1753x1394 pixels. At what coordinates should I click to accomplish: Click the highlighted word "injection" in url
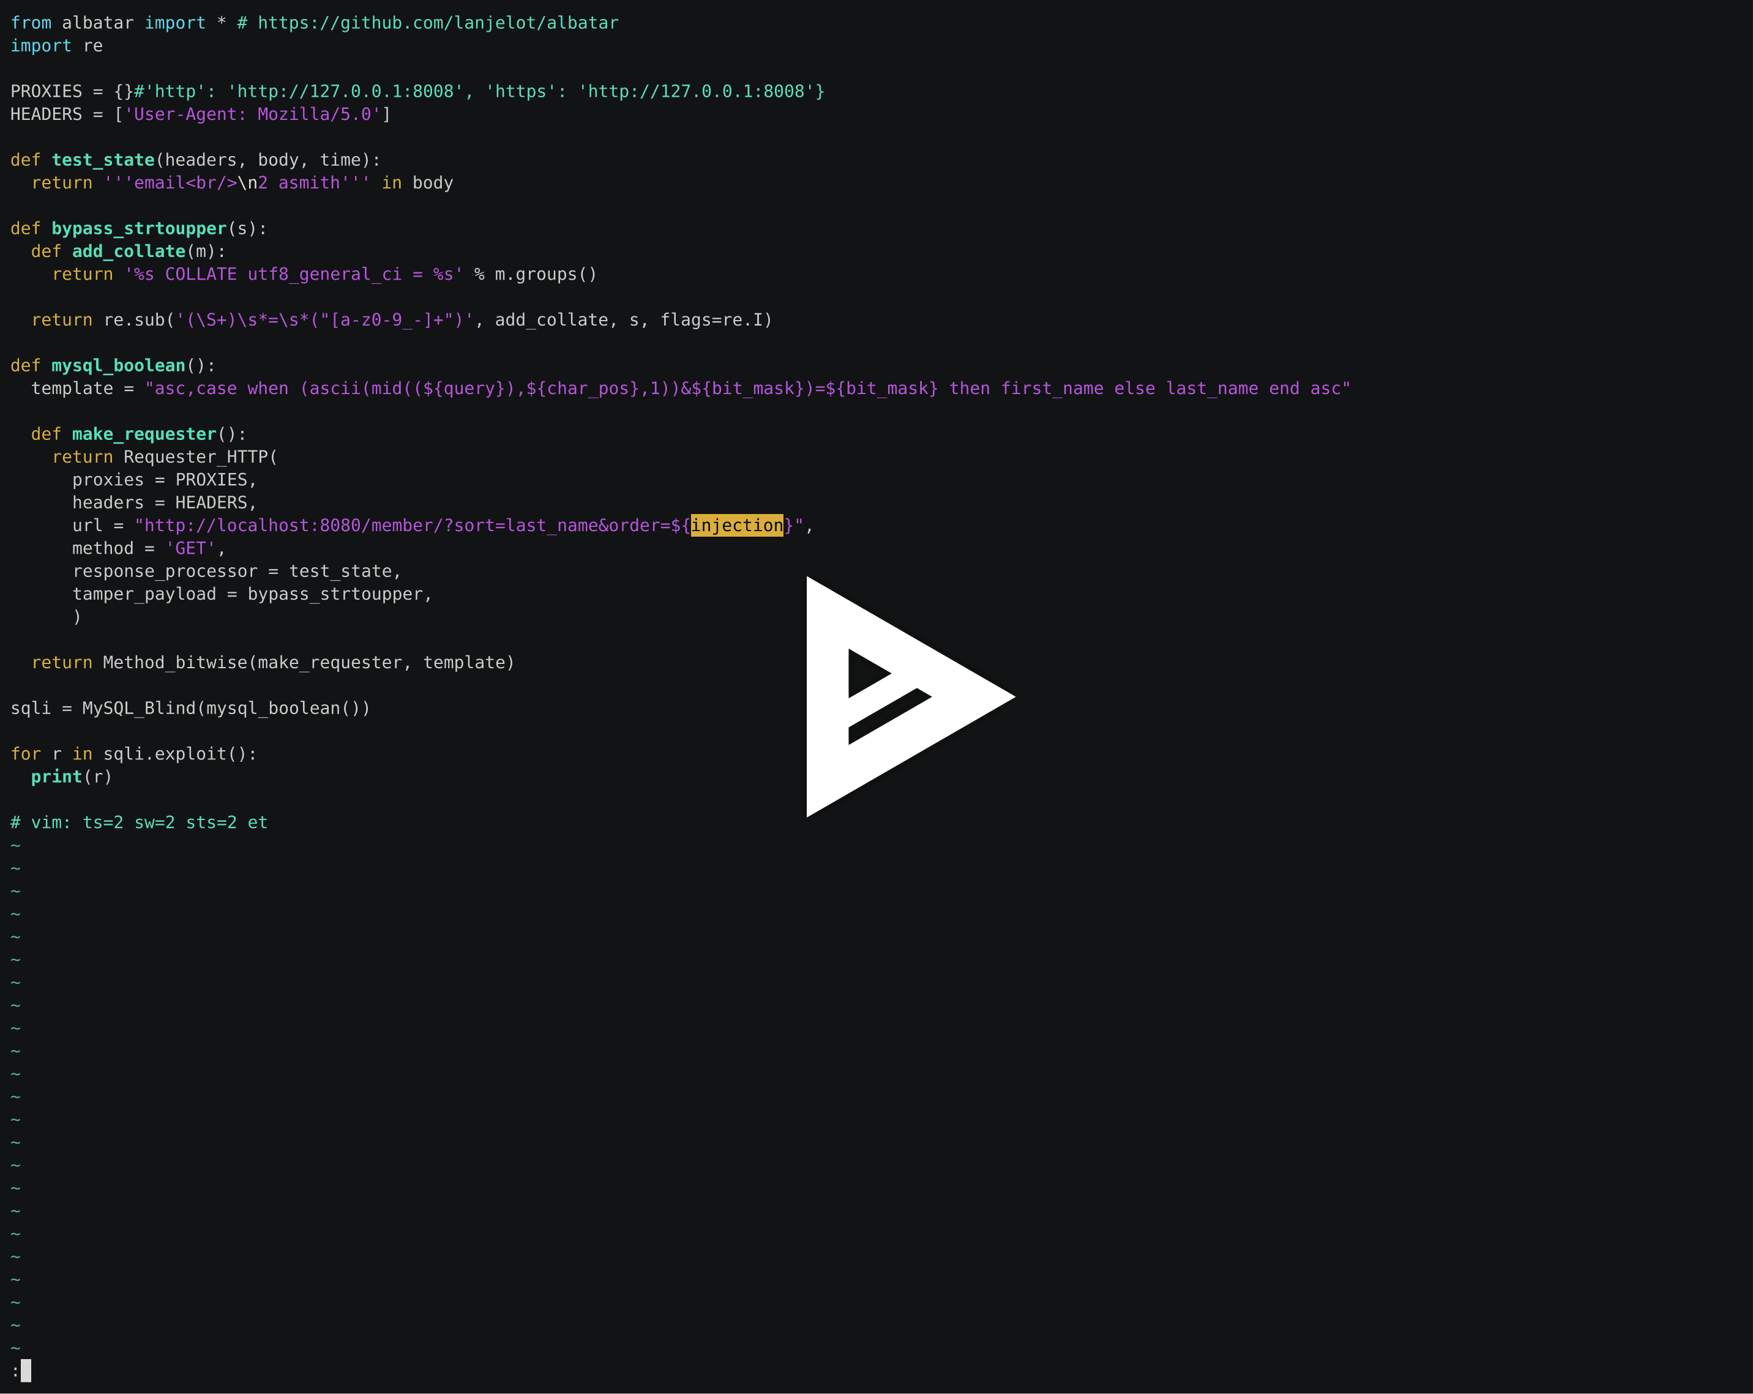coord(737,525)
